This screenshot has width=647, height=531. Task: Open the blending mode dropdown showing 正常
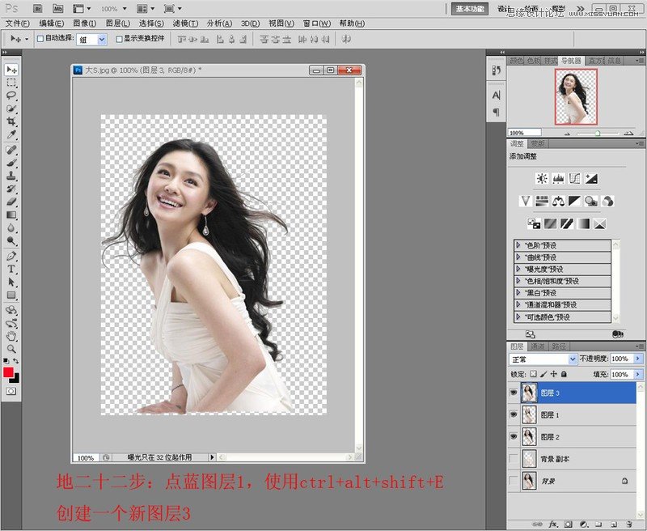pos(541,358)
